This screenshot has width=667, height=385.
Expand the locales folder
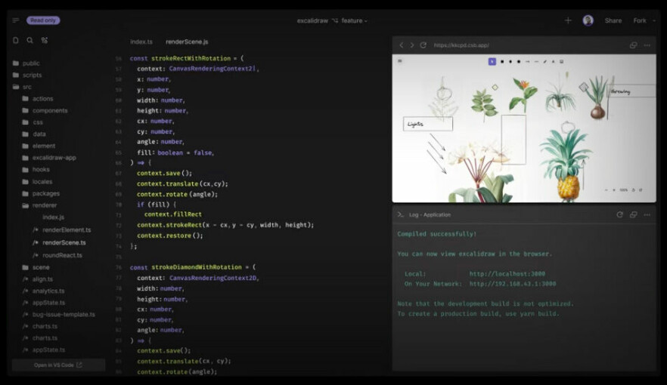[x=38, y=182]
